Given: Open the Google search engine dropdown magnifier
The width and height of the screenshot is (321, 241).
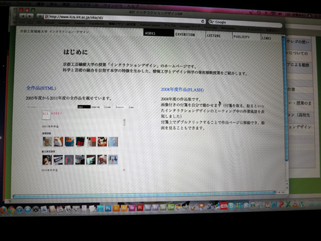Looking at the screenshot, I should pos(211,22).
